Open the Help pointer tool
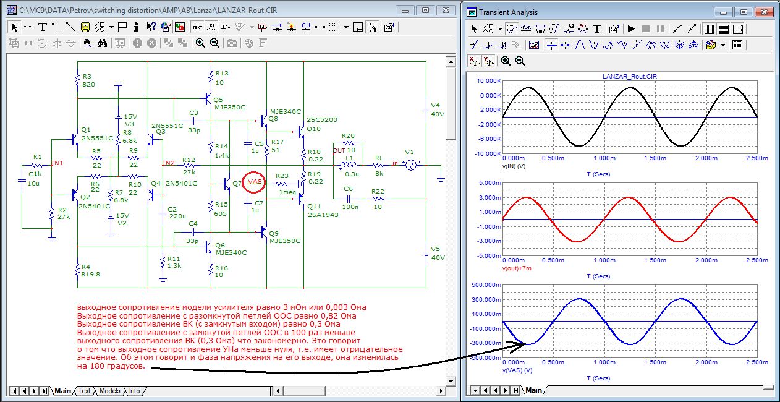 [x=150, y=27]
